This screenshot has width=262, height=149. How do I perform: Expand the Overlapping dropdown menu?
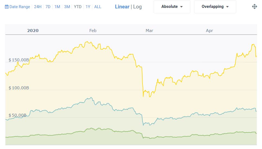point(215,7)
